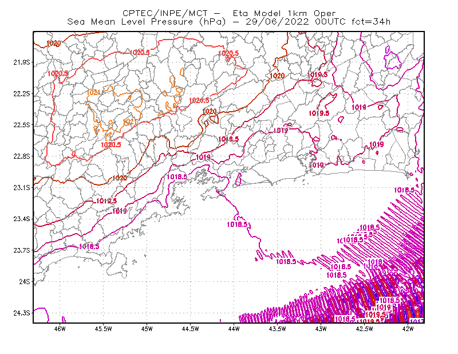The image size is (458, 354).
Task: Select the 24.3S latitude axis label
Action: click(x=22, y=313)
